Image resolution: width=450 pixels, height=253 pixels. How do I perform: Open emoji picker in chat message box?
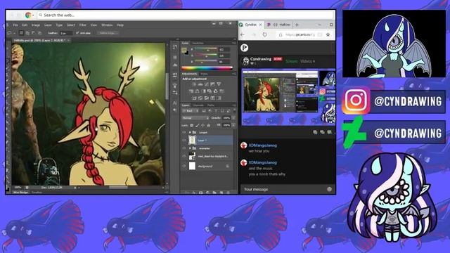329,189
